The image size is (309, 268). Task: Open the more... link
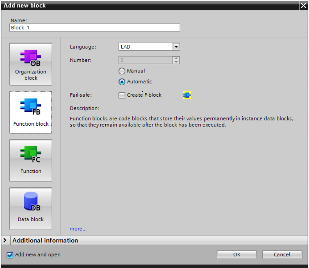point(78,229)
